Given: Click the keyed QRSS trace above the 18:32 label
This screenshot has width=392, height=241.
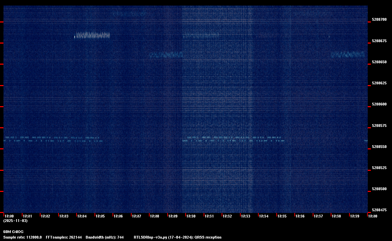Looking at the screenshot, I should [x=233, y=139].
